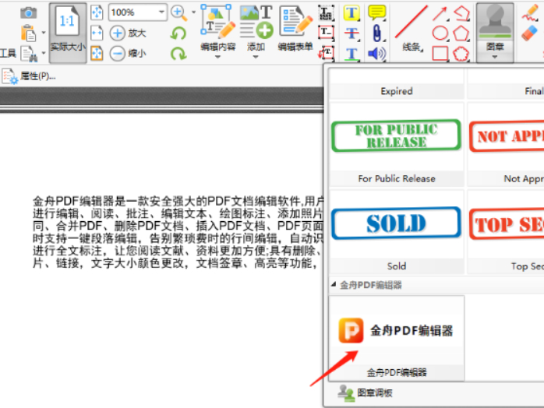Select the arrow drawing tool

[x=440, y=14]
